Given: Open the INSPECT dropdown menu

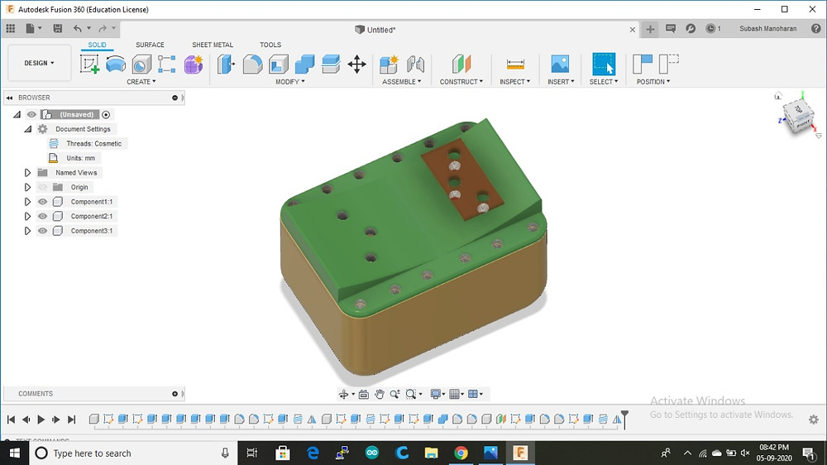Looking at the screenshot, I should click(514, 82).
